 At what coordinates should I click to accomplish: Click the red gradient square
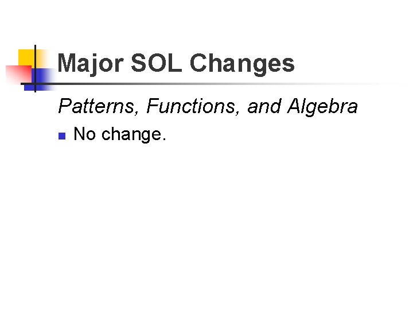pos(17,75)
